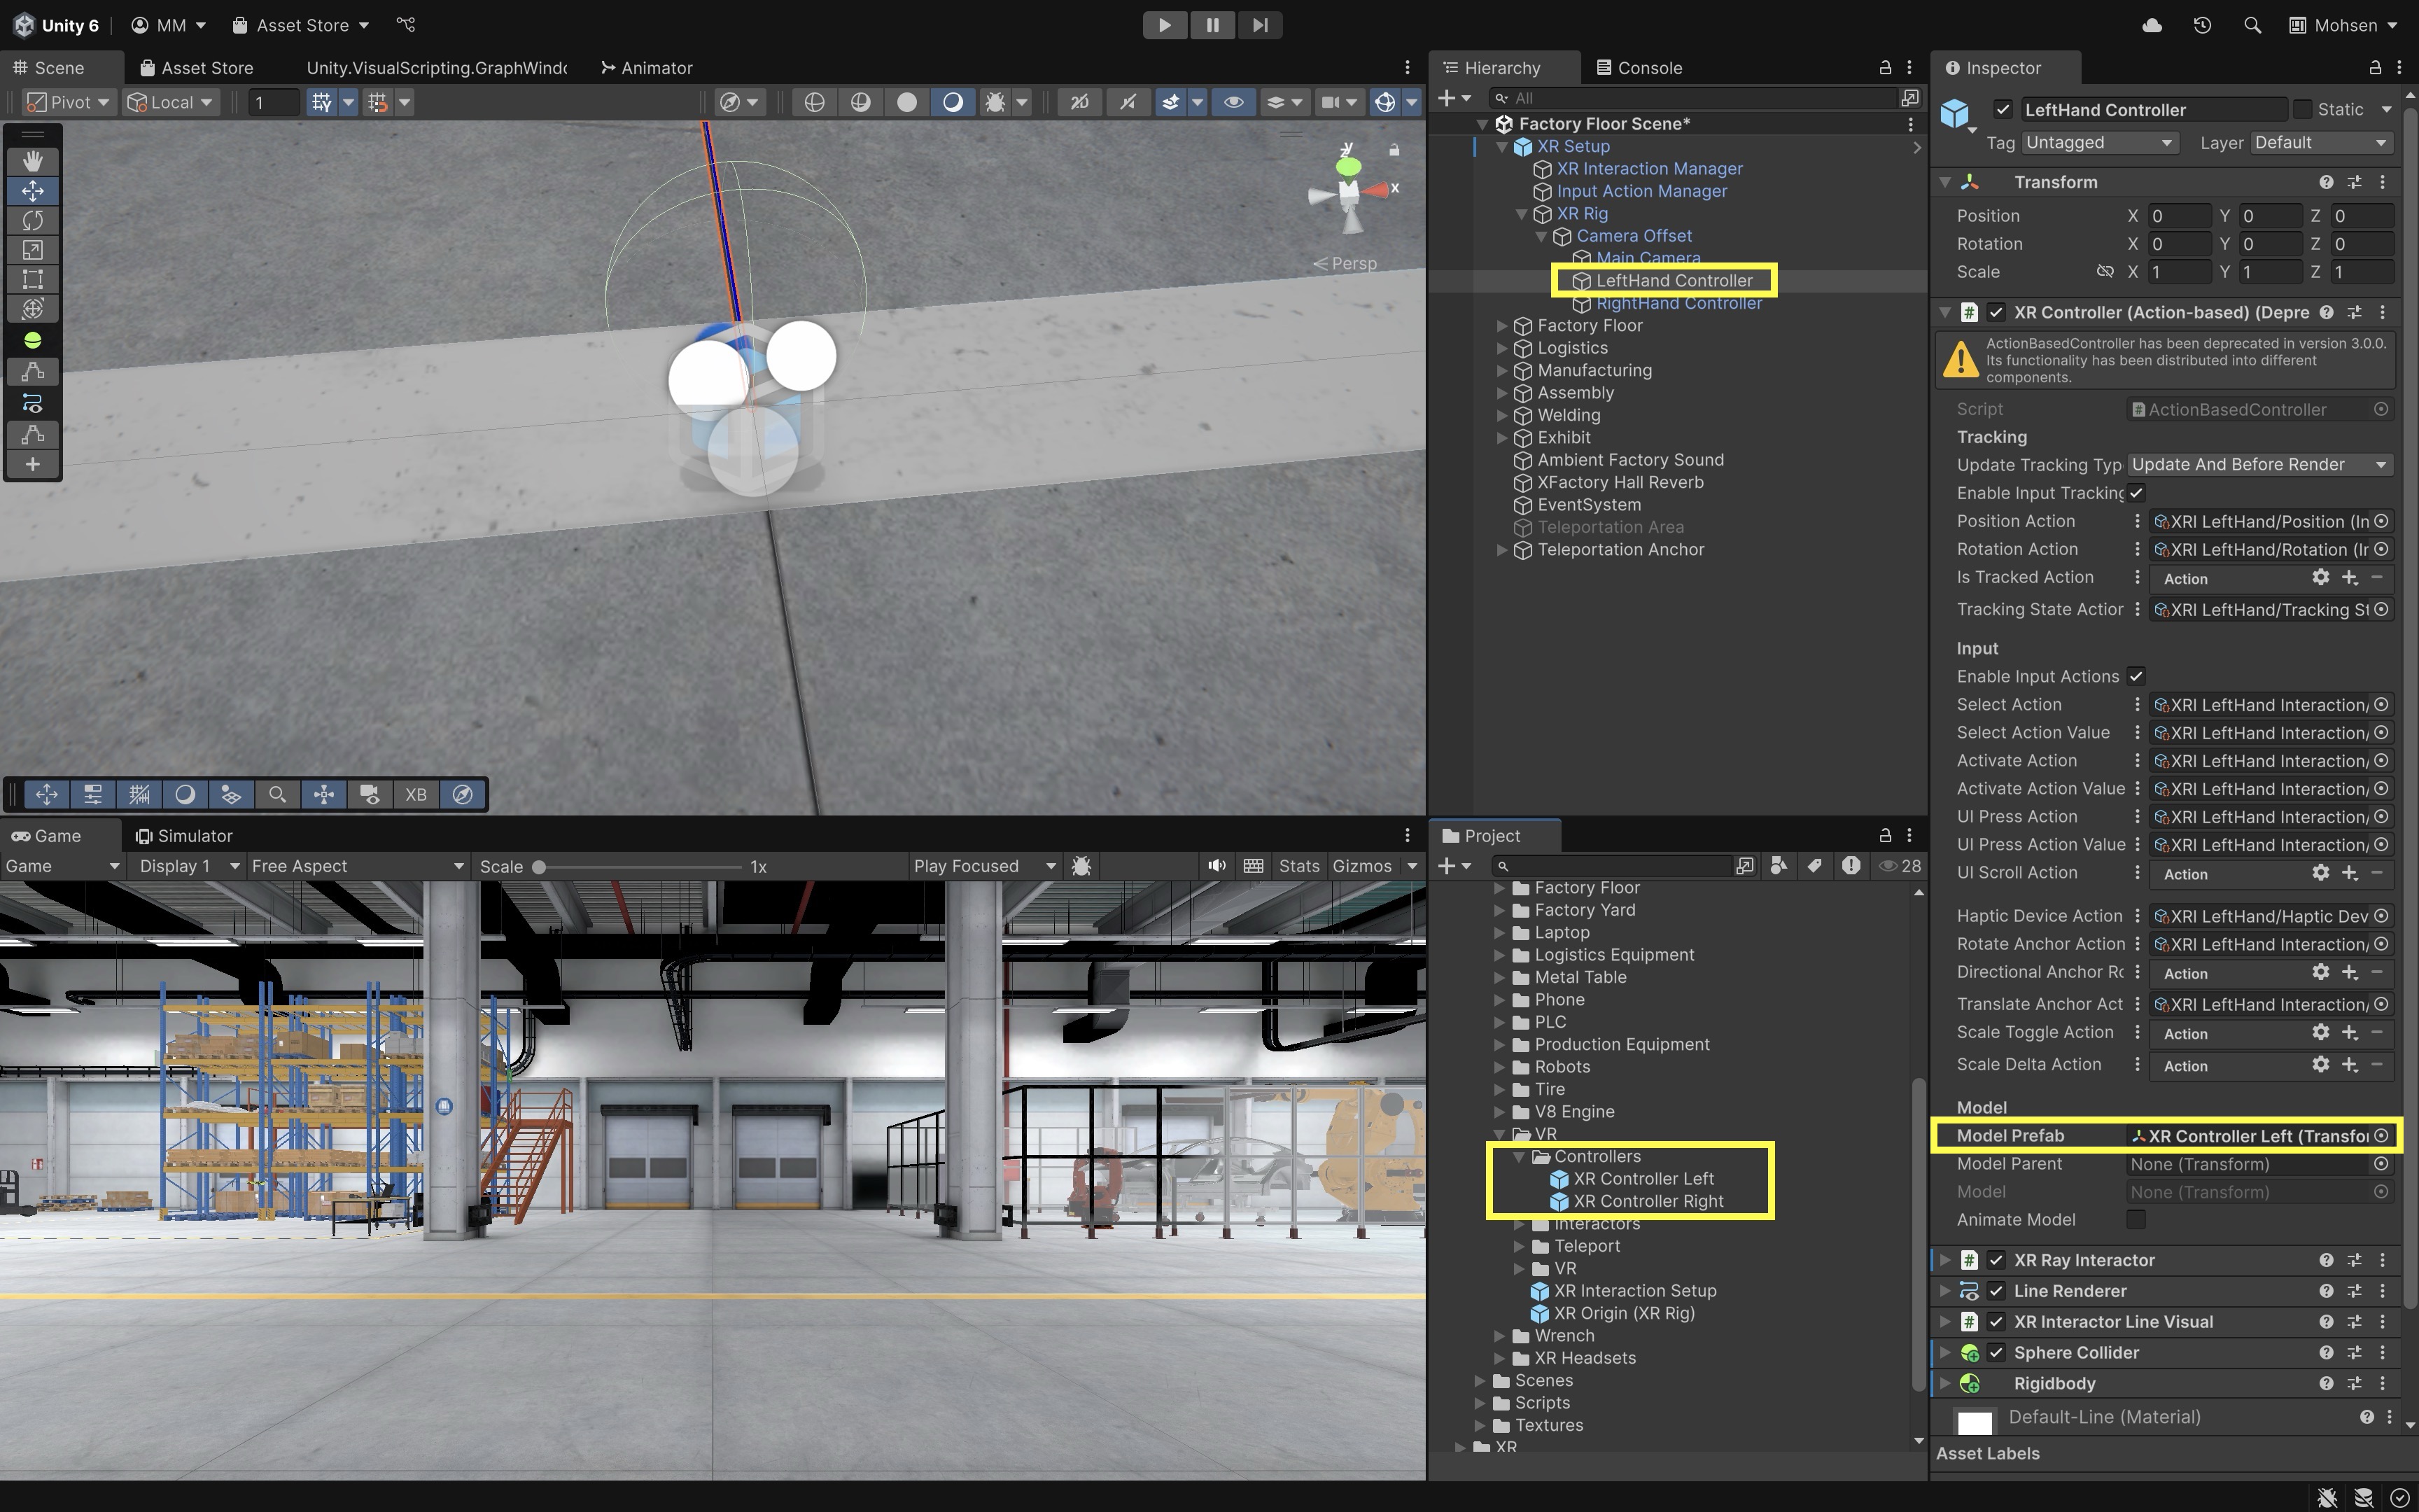Open the Mohsen layout menu
Screen dimensions: 2419x1512
click(2343, 25)
